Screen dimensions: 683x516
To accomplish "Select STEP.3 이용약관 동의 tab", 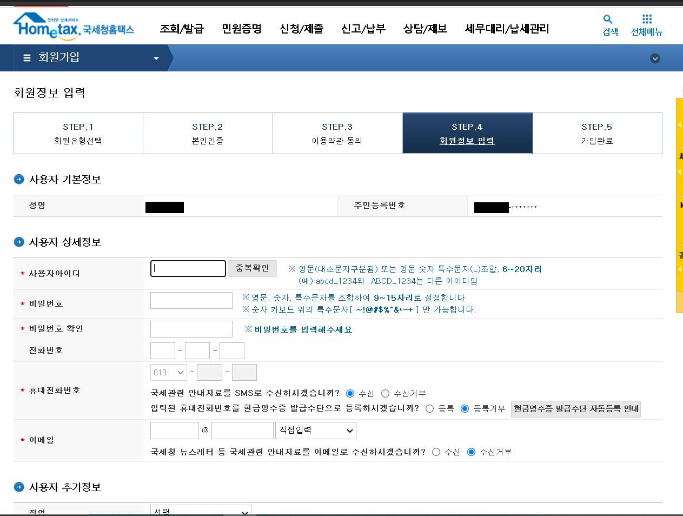I will click(x=337, y=134).
